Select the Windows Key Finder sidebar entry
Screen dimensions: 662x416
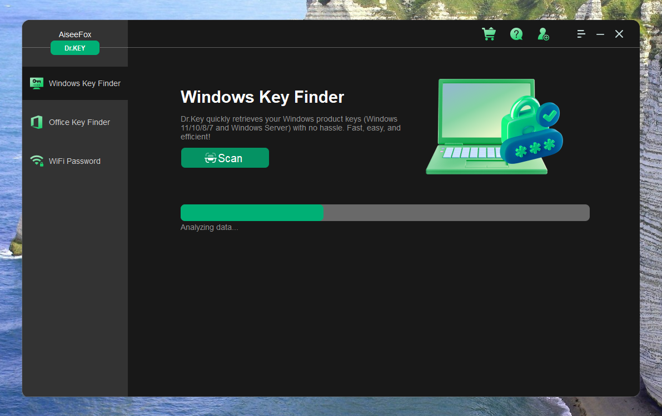tap(84, 83)
